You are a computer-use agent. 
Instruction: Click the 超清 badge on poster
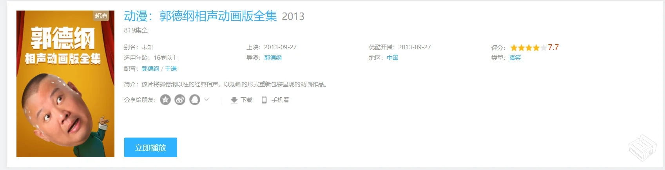[x=101, y=16]
